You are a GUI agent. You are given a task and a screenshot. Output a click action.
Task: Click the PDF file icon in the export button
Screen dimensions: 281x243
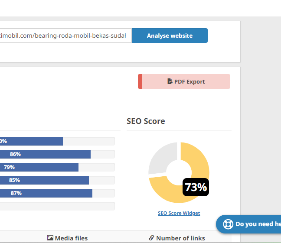click(x=170, y=81)
